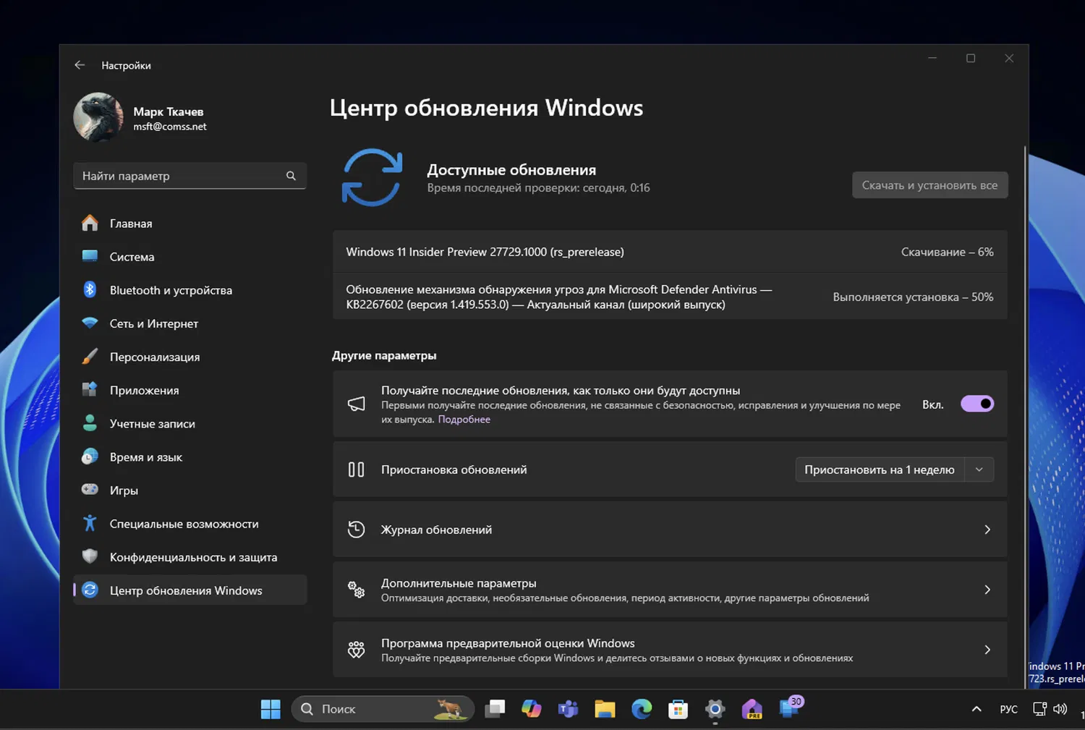Open pause updates duration dropdown
Viewport: 1085px width, 730px height.
pos(979,469)
